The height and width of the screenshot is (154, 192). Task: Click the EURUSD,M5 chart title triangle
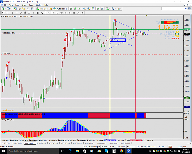[2, 16]
